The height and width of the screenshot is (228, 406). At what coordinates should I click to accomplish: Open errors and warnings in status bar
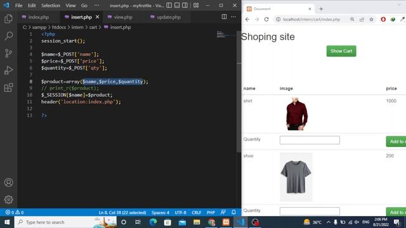coord(15,213)
